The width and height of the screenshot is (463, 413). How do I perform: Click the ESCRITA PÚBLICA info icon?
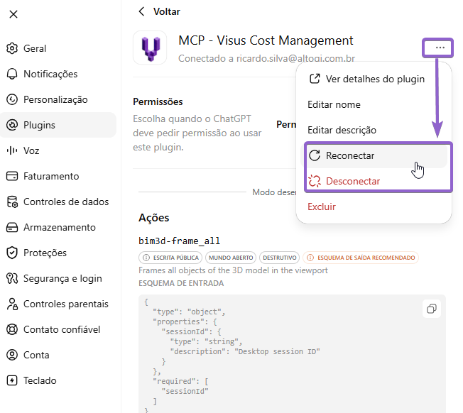(146, 258)
